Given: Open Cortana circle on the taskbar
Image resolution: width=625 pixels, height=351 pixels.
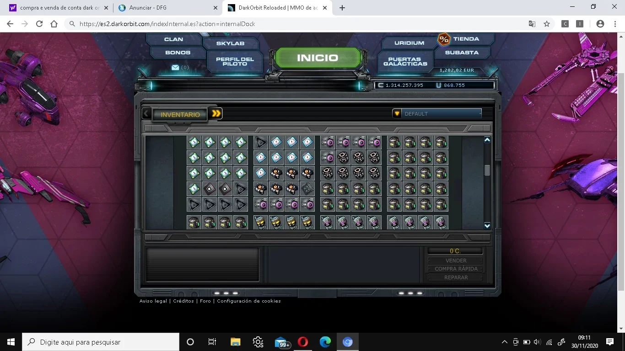Looking at the screenshot, I should click(x=190, y=342).
